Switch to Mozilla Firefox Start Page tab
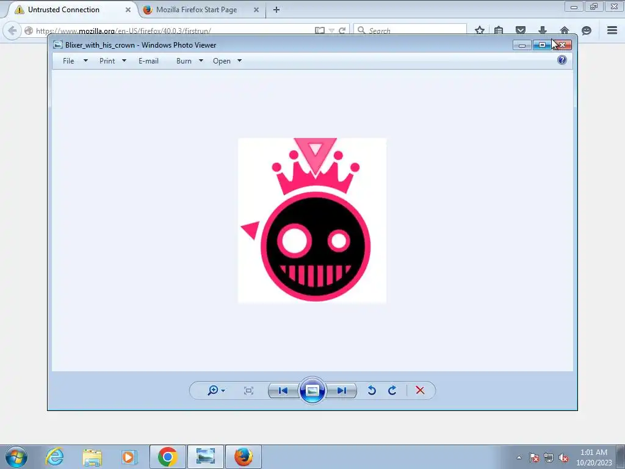Image resolution: width=625 pixels, height=469 pixels. point(197,10)
